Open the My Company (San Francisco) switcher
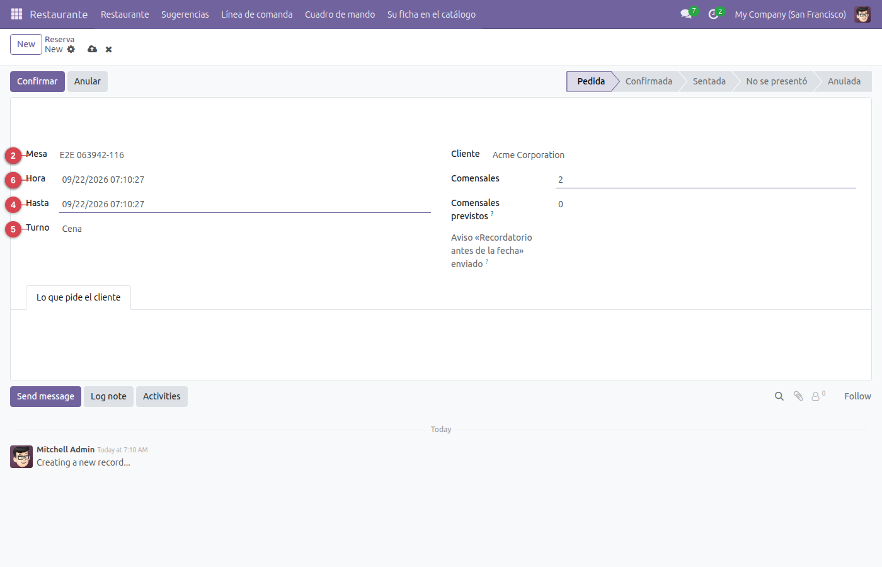Image resolution: width=882 pixels, height=567 pixels. pyautogui.click(x=790, y=14)
